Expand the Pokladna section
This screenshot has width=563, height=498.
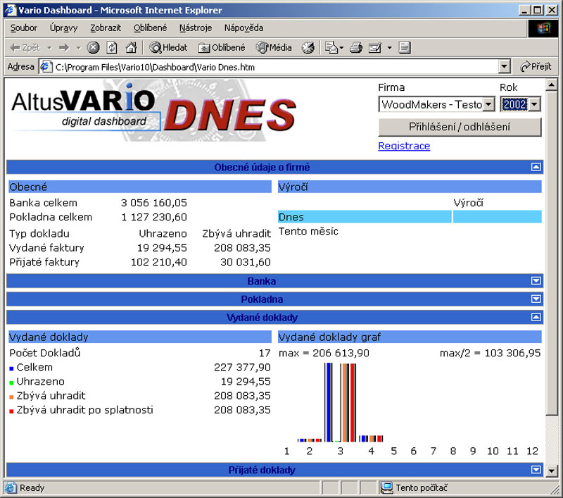[x=536, y=299]
